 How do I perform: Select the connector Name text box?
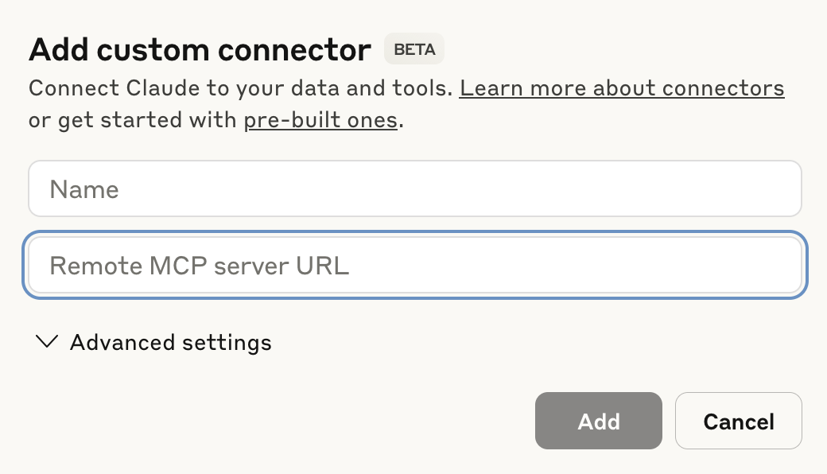click(414, 189)
